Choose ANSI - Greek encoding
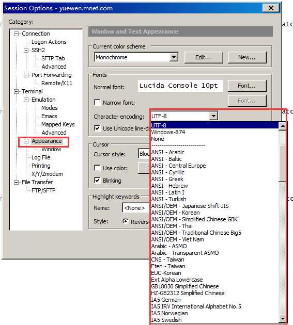 (214, 179)
